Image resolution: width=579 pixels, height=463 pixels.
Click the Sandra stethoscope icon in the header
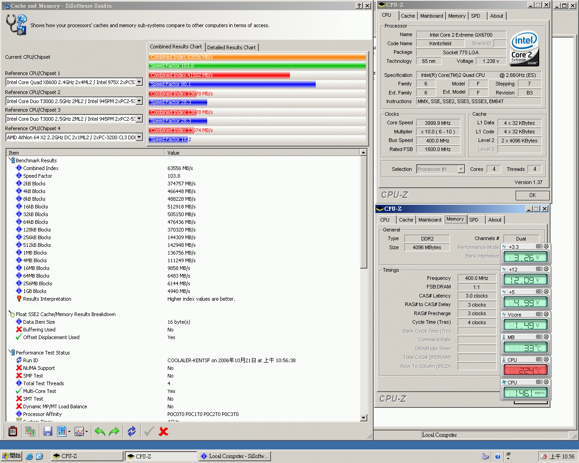tap(17, 24)
